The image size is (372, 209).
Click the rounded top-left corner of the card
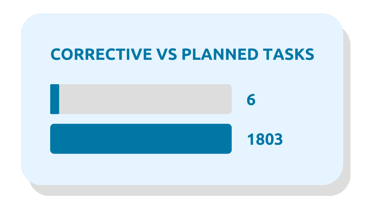tap(28, 21)
